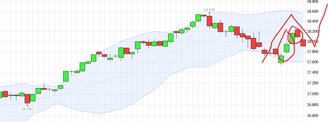Viewport: 328px width, 122px height.
Task: Click the 17.400 price axis label
Action: click(313, 72)
